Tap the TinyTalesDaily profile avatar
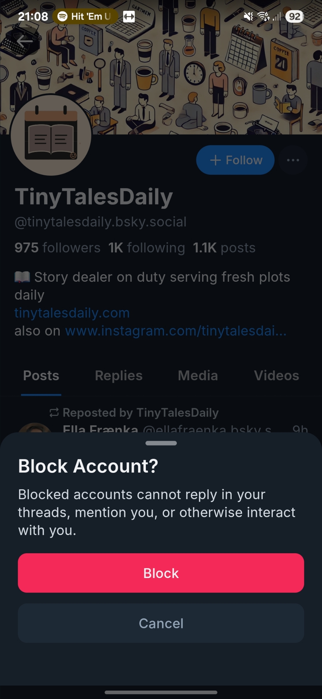The height and width of the screenshot is (699, 322). coord(51,135)
